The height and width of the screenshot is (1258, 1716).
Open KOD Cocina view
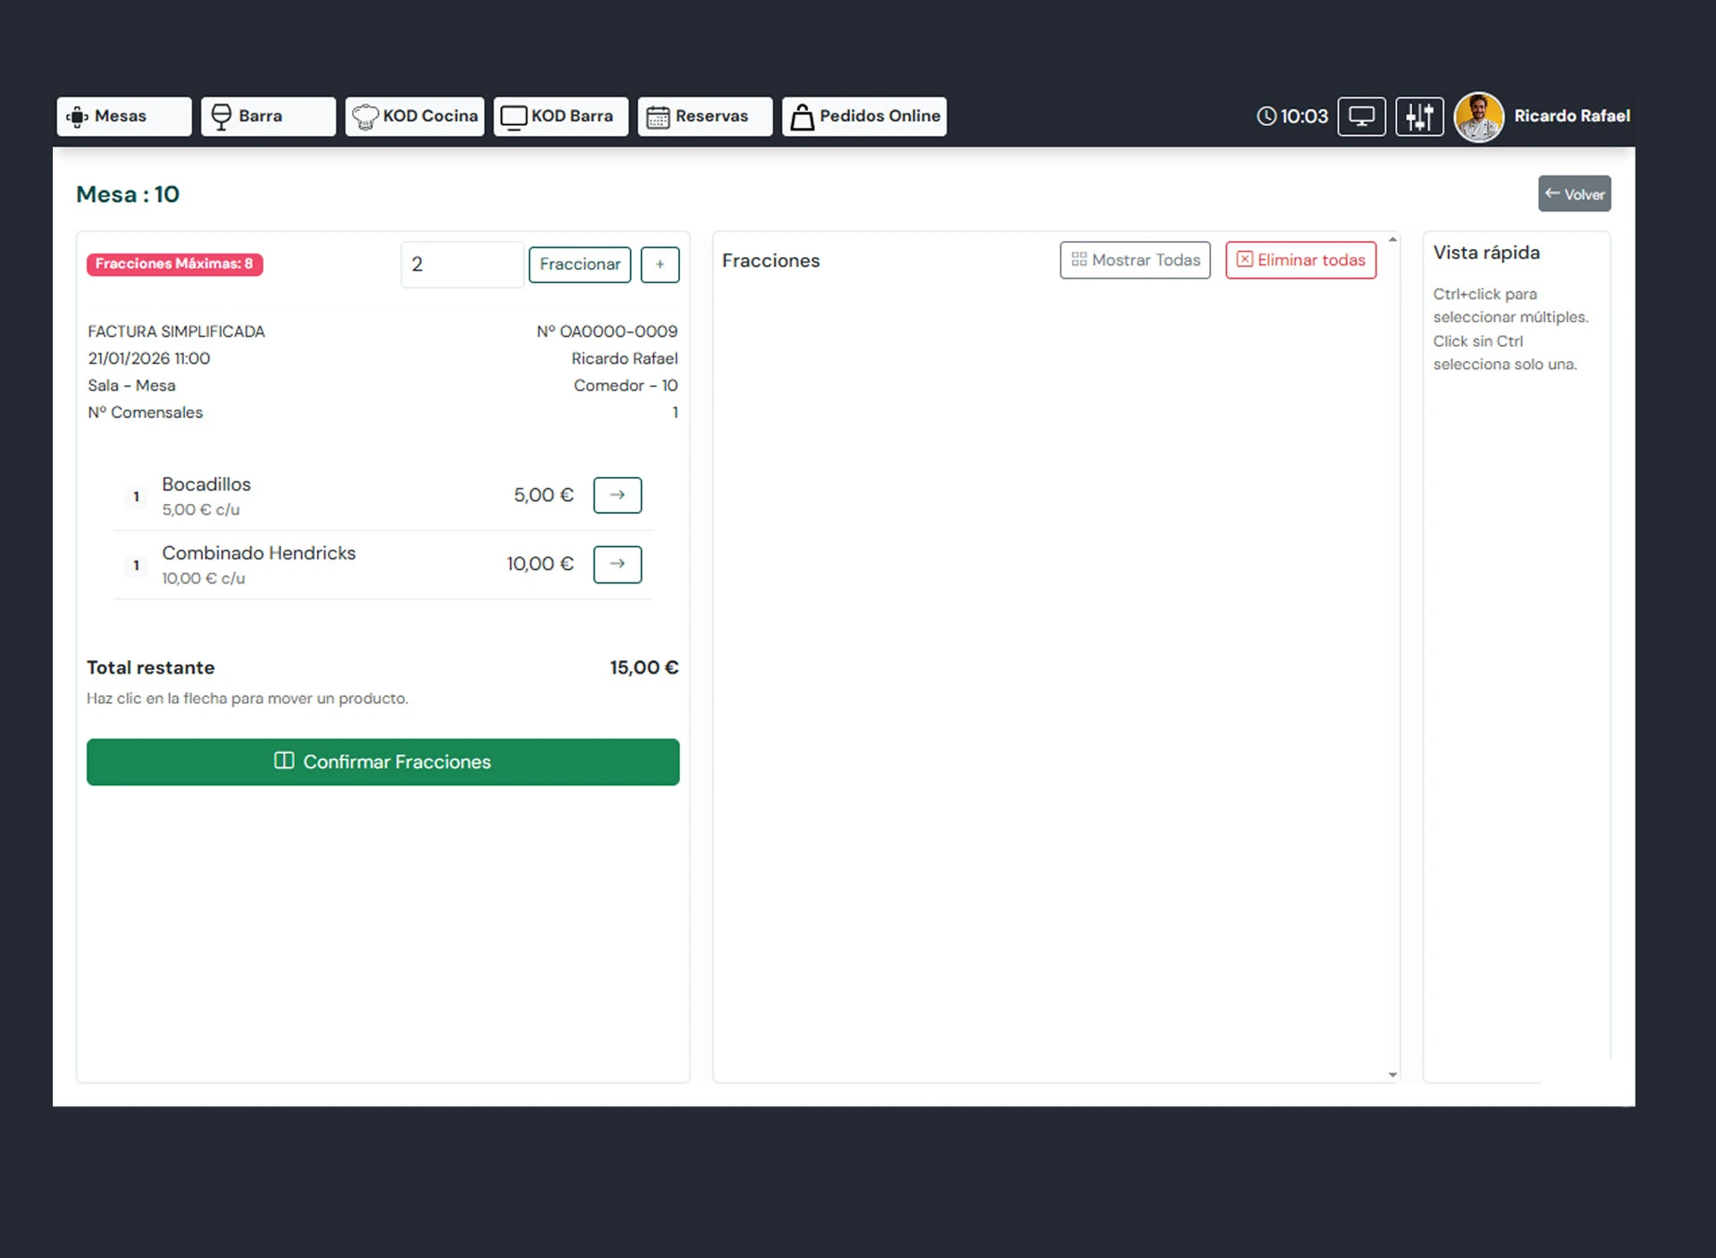click(x=415, y=116)
